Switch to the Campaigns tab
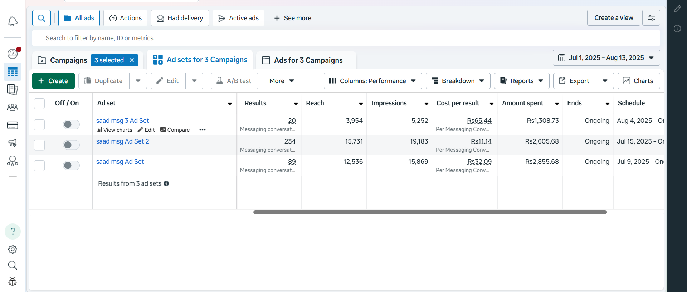 [63, 60]
